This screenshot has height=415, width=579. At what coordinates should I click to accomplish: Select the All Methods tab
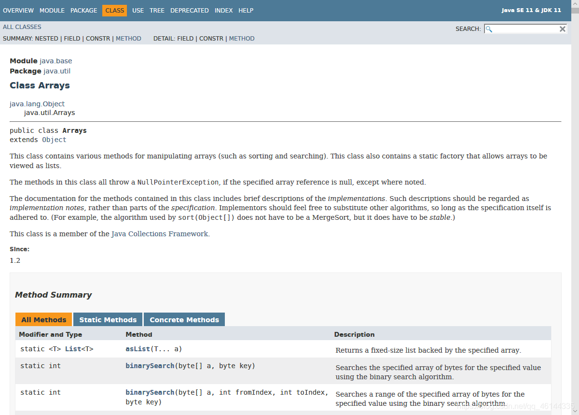[44, 320]
